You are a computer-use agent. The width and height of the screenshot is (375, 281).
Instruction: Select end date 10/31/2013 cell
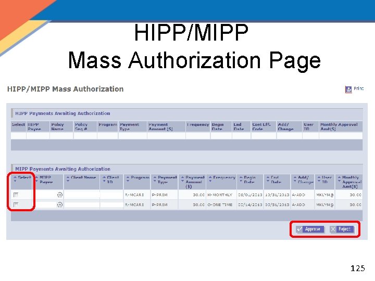click(x=277, y=195)
